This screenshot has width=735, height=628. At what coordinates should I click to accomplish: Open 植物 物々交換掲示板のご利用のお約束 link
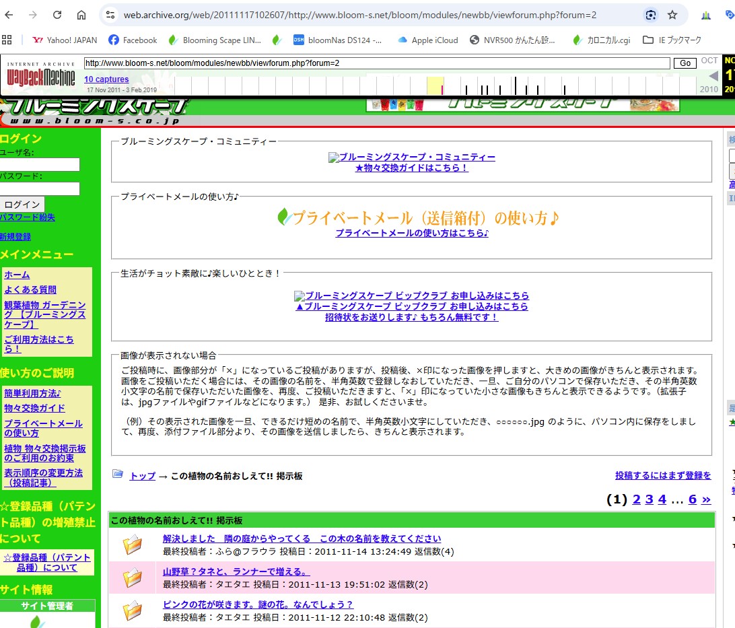pyautogui.click(x=45, y=453)
